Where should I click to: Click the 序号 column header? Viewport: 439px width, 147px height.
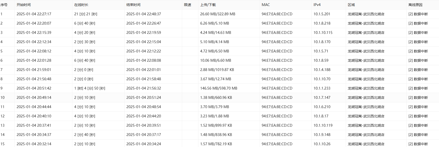[4, 5]
